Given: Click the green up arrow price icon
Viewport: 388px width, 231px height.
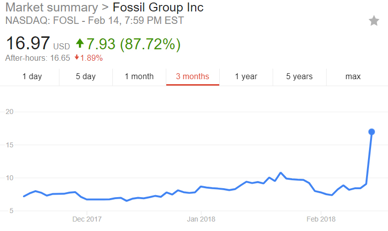Looking at the screenshot, I should coord(80,43).
